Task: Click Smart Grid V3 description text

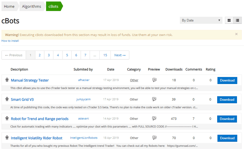Action: pyautogui.click(x=104, y=107)
